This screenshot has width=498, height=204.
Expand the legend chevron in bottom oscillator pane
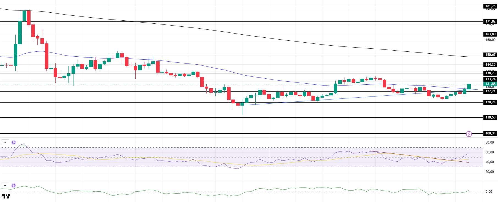(x=5, y=186)
